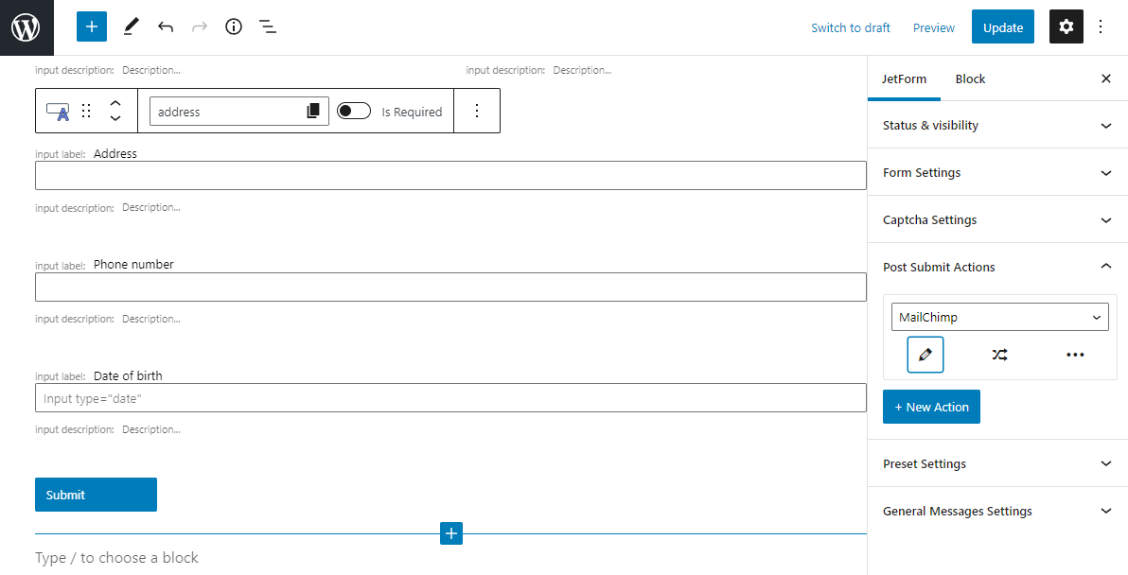Switch to the Block tab

[x=970, y=78]
